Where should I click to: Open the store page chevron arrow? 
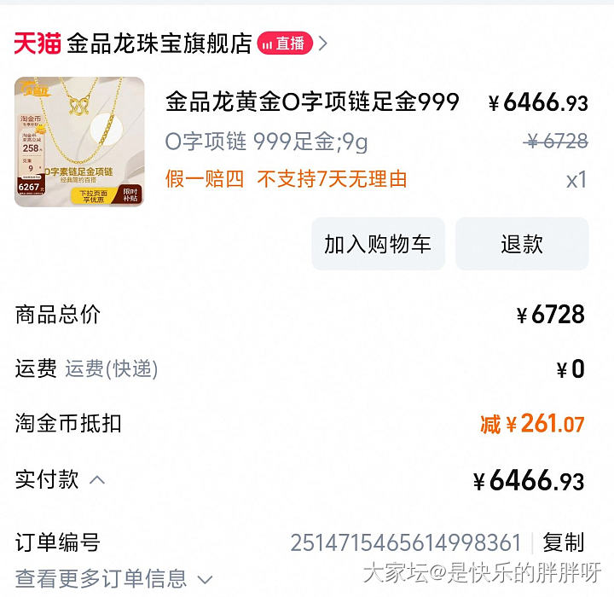[x=322, y=43]
